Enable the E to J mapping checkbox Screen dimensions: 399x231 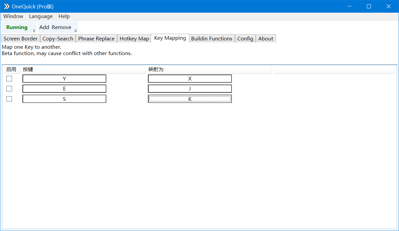9,88
